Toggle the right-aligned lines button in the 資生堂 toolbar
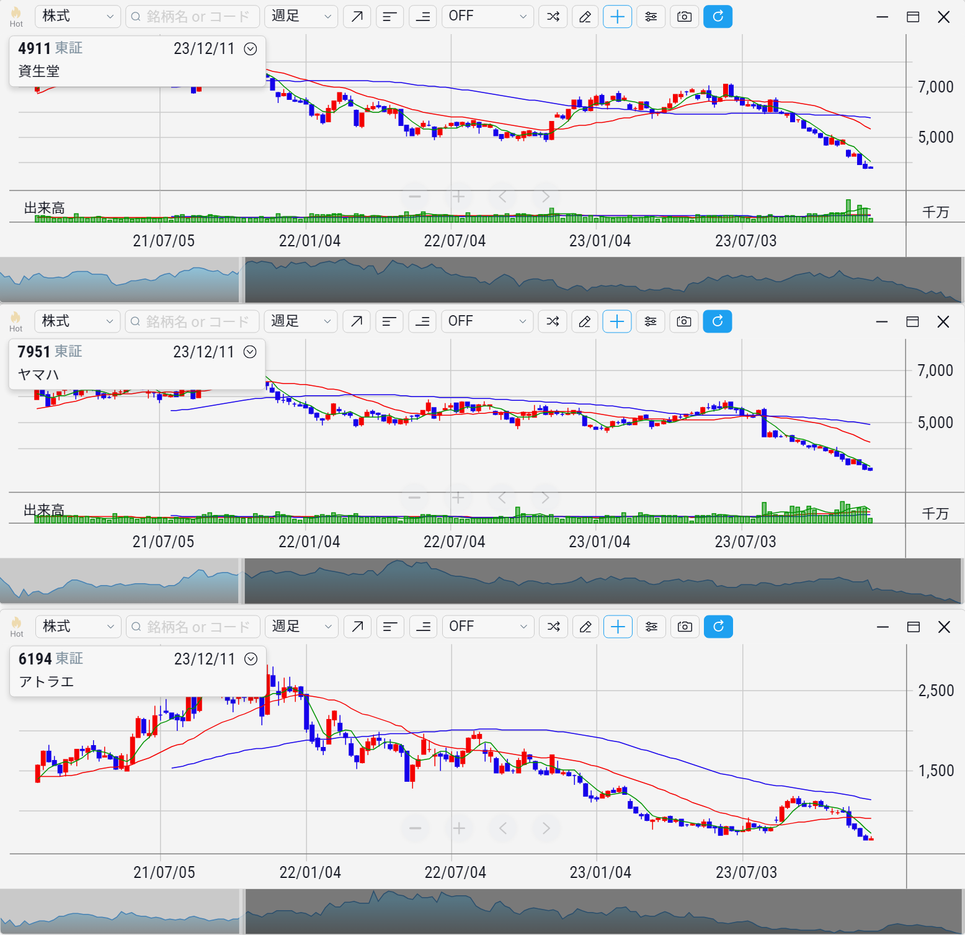This screenshot has height=935, width=965. [422, 17]
